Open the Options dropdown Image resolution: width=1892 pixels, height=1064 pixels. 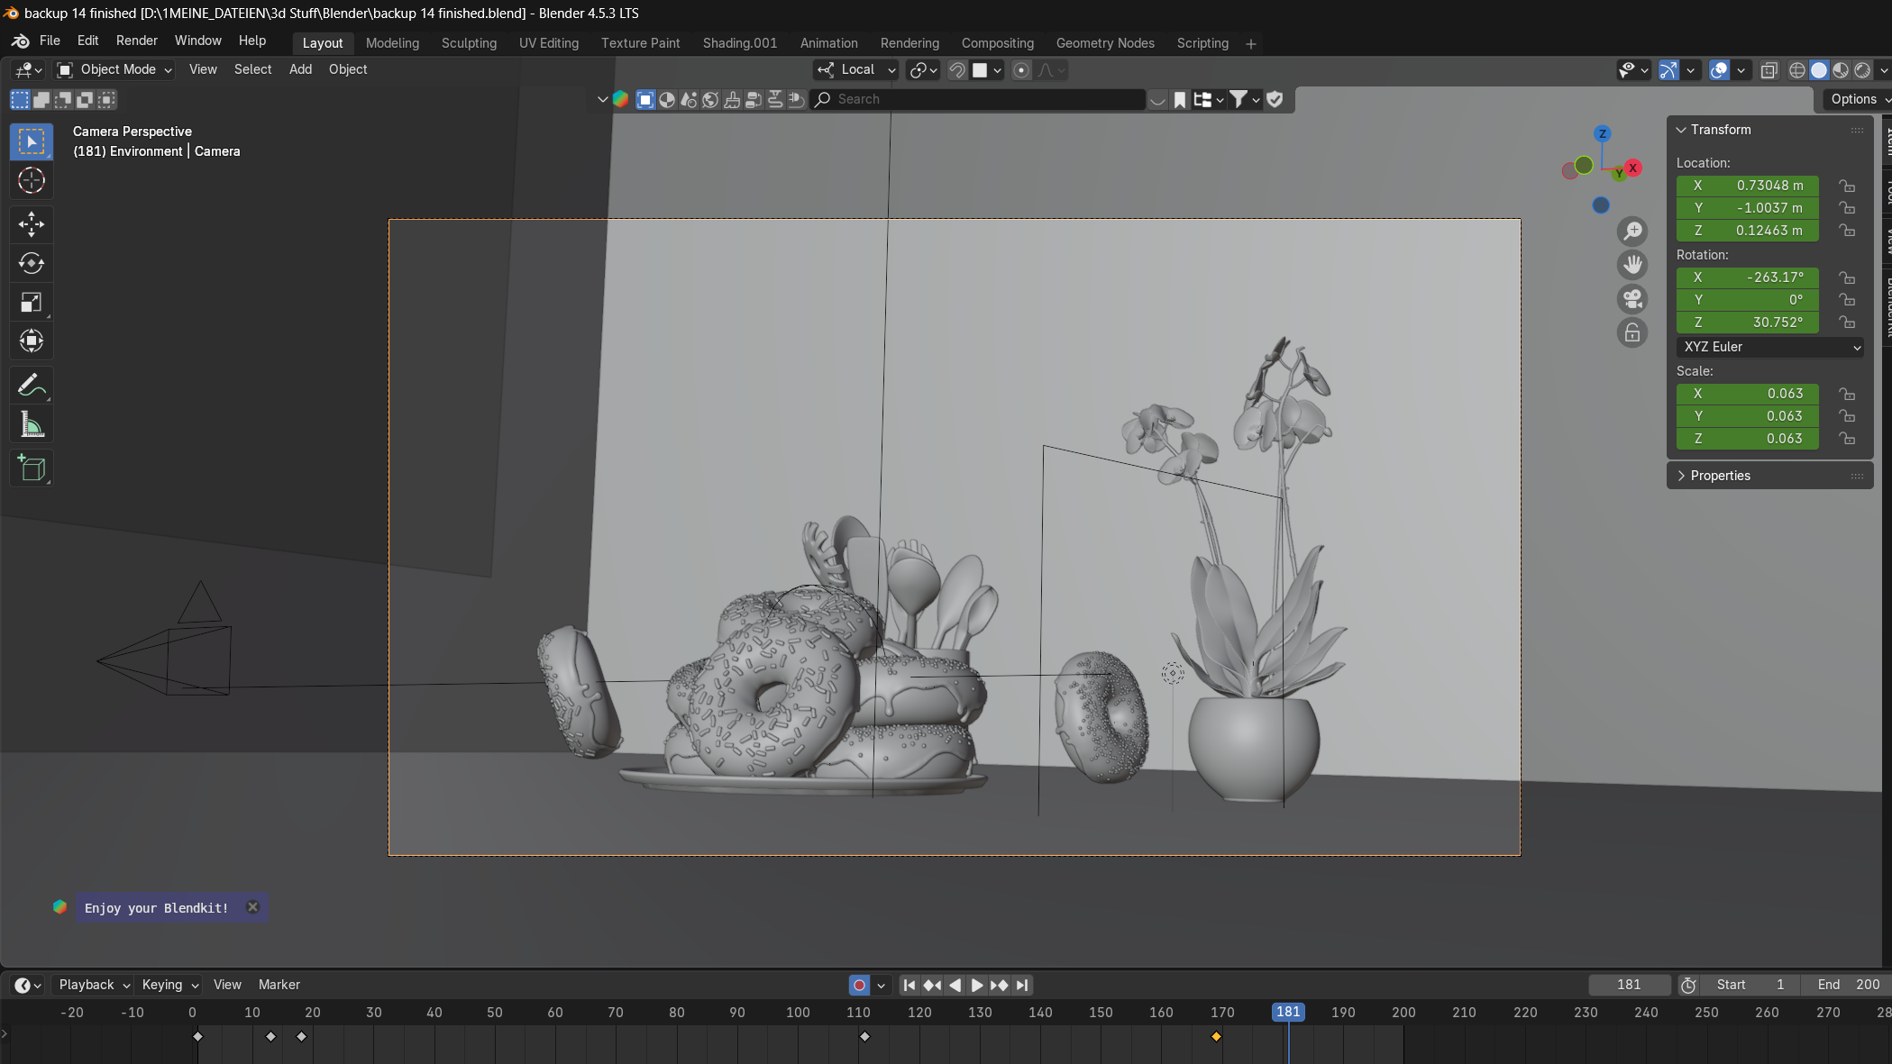click(x=1859, y=99)
